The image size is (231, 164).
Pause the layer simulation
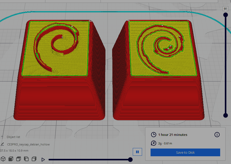click(x=137, y=152)
